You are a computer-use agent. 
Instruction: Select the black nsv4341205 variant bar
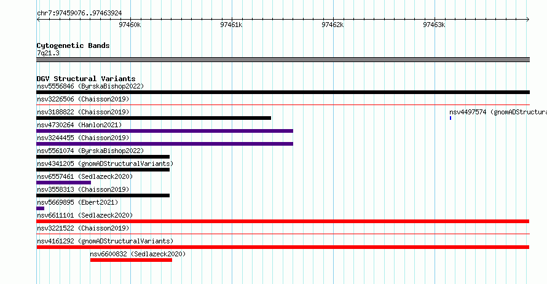click(x=103, y=170)
